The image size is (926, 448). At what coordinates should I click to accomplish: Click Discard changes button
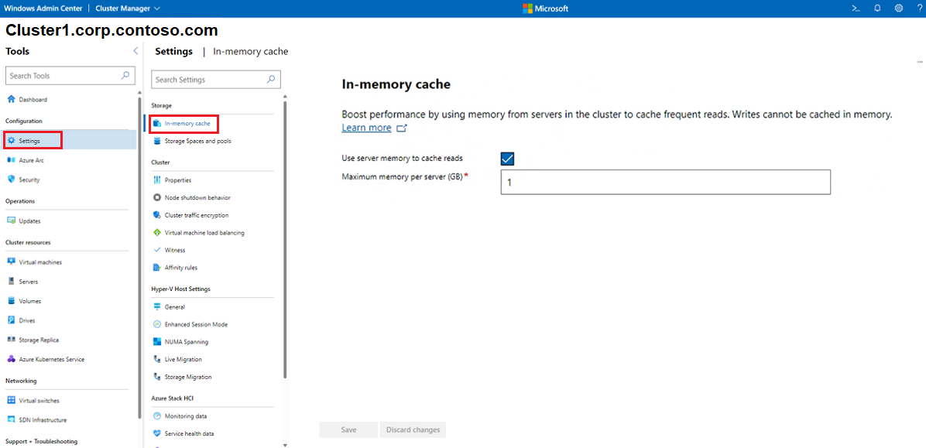click(x=413, y=429)
